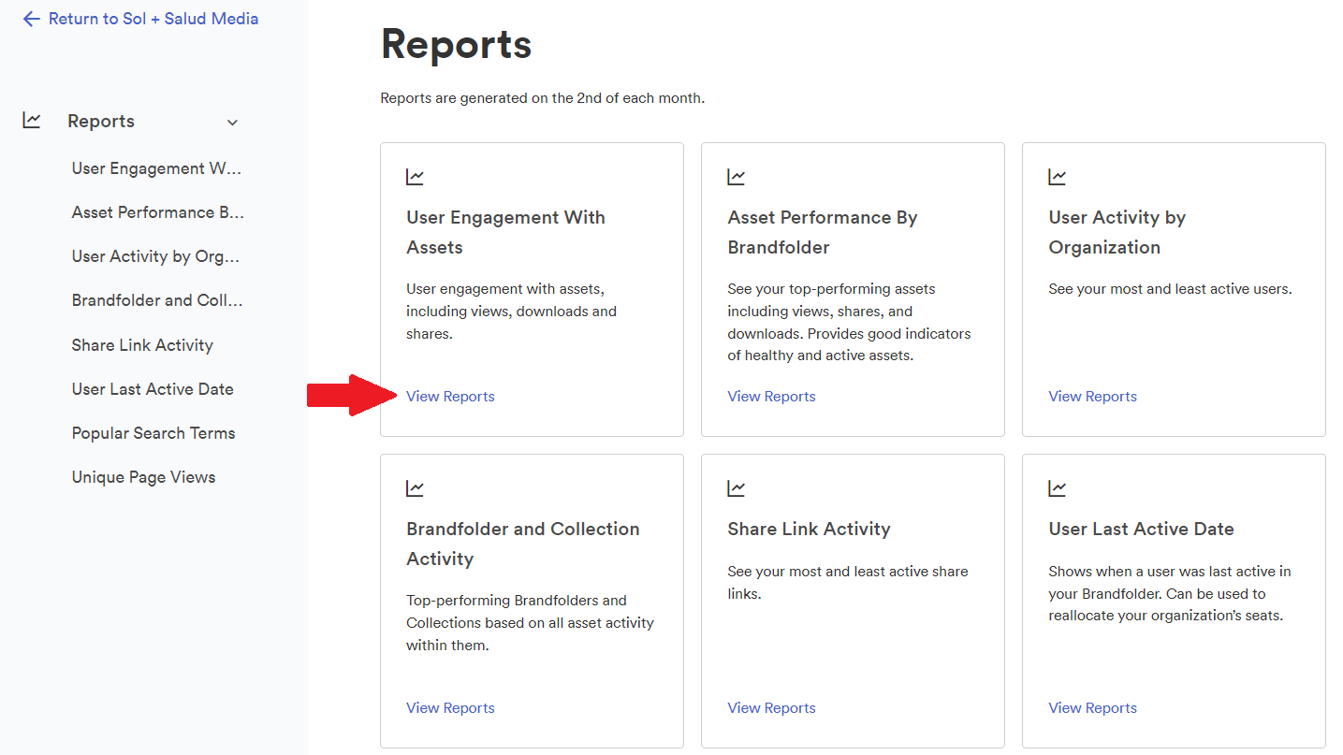Click the User Last Active Date card title

pyautogui.click(x=1141, y=529)
